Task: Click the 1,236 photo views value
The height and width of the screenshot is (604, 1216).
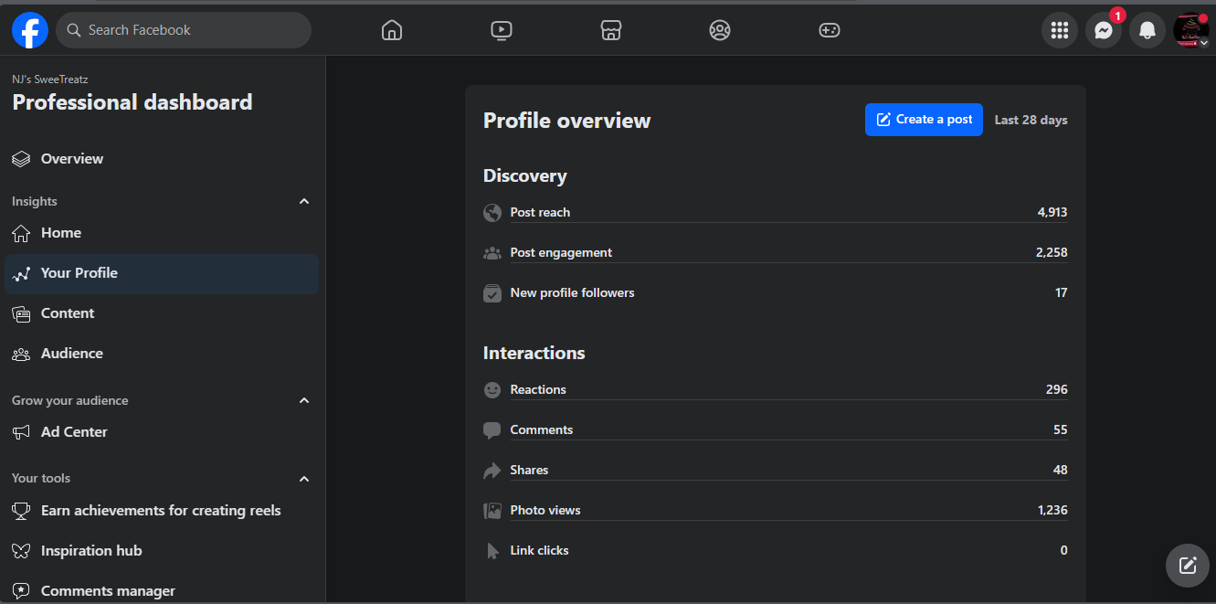Action: [x=1052, y=510]
